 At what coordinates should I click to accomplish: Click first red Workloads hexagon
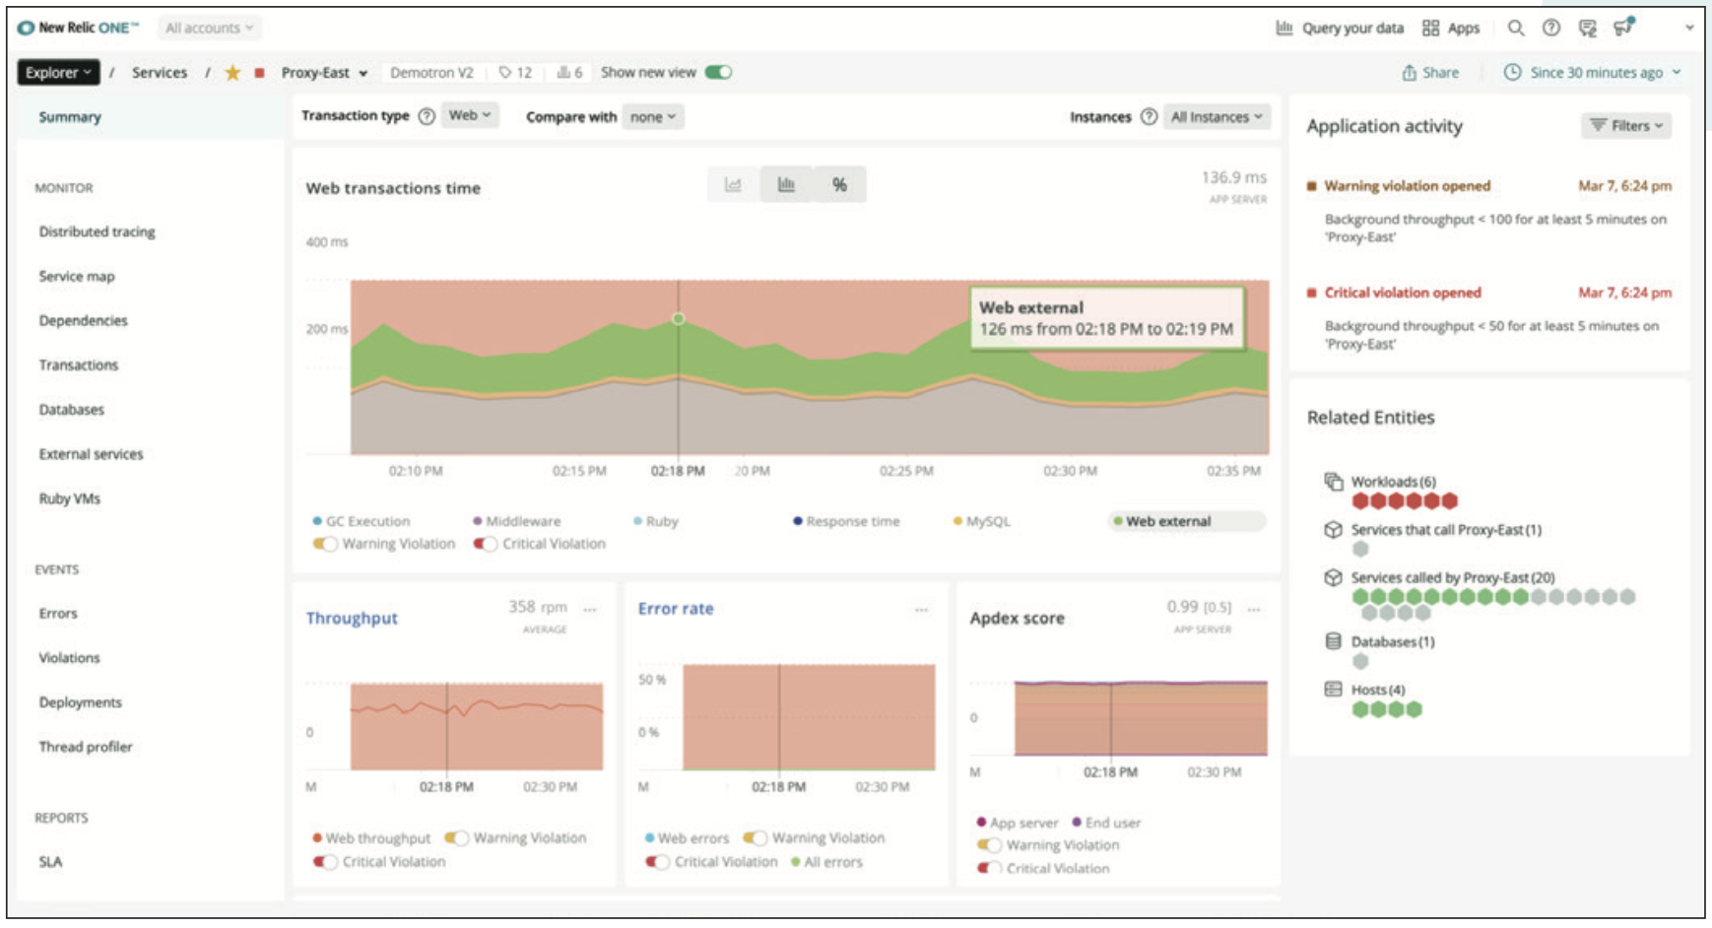(x=1360, y=501)
